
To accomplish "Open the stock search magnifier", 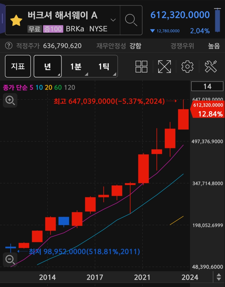I will click(x=131, y=20).
